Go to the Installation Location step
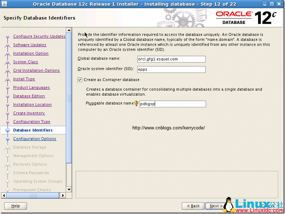The height and width of the screenshot is (214, 285). tap(32, 105)
